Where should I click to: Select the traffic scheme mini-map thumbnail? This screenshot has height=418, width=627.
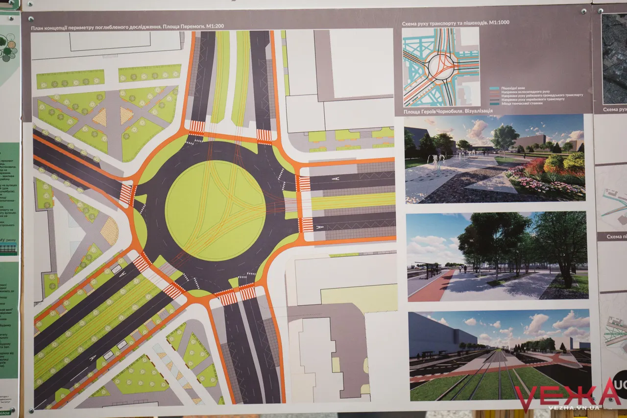[441, 67]
